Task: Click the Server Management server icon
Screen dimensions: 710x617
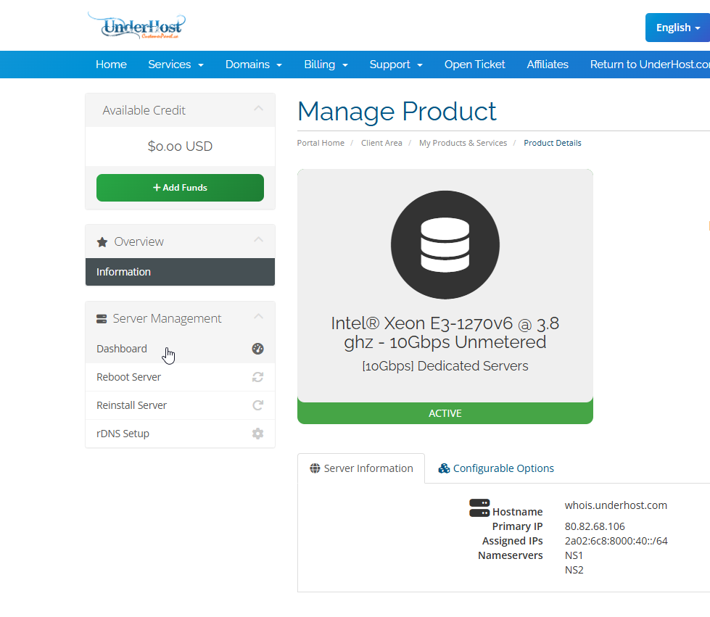Action: 102,319
